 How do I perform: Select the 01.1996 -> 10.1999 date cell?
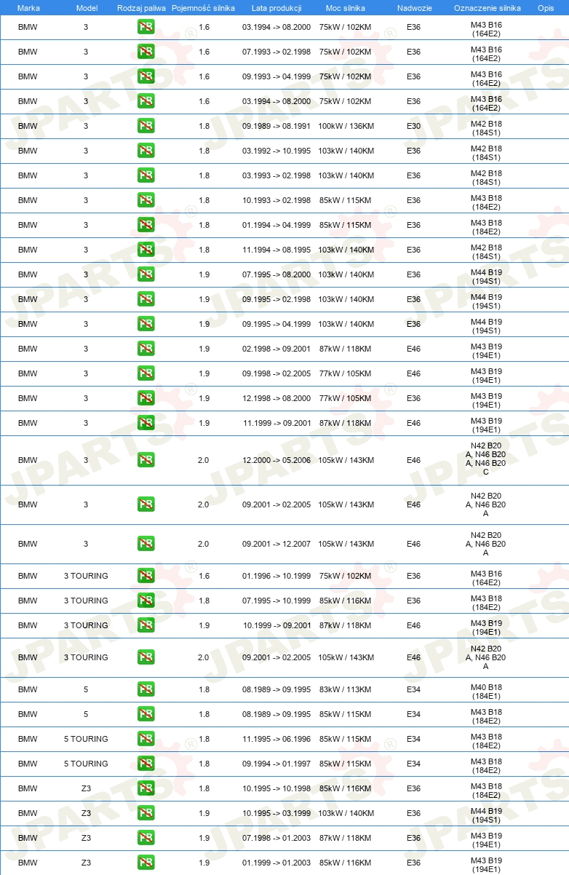coord(276,576)
